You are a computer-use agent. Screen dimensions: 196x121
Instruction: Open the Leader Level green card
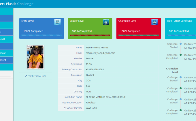tap(90, 28)
